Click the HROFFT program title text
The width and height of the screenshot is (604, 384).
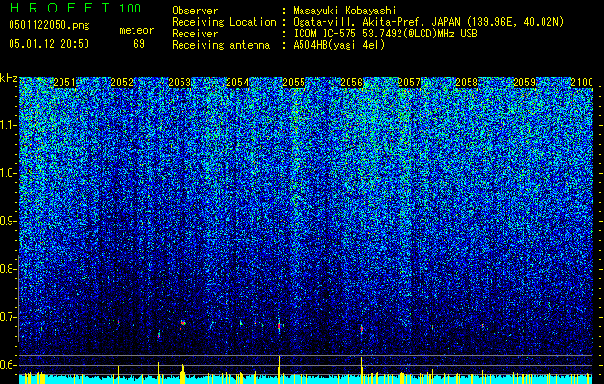coord(59,8)
